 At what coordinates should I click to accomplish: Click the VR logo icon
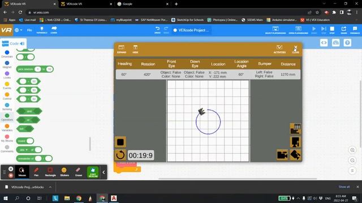point(6,30)
